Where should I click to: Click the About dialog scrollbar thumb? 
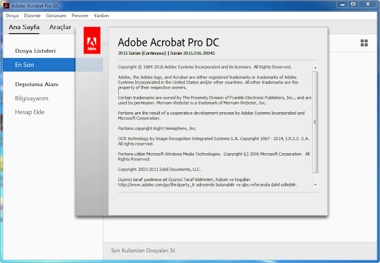(315, 122)
